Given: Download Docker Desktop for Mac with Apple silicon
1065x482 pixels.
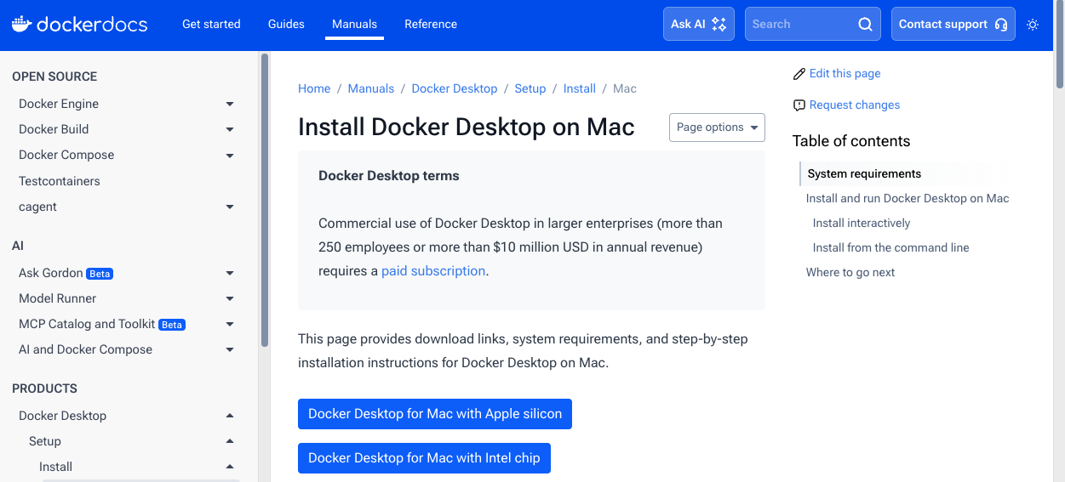Looking at the screenshot, I should pyautogui.click(x=435, y=414).
